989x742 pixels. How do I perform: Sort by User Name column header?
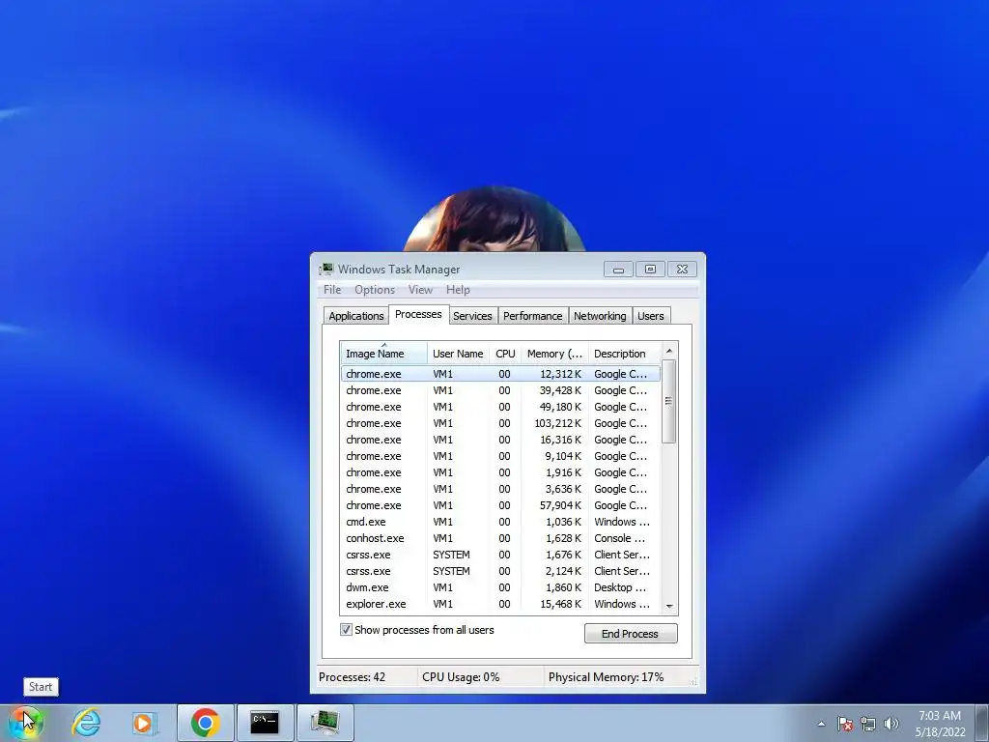(x=458, y=354)
